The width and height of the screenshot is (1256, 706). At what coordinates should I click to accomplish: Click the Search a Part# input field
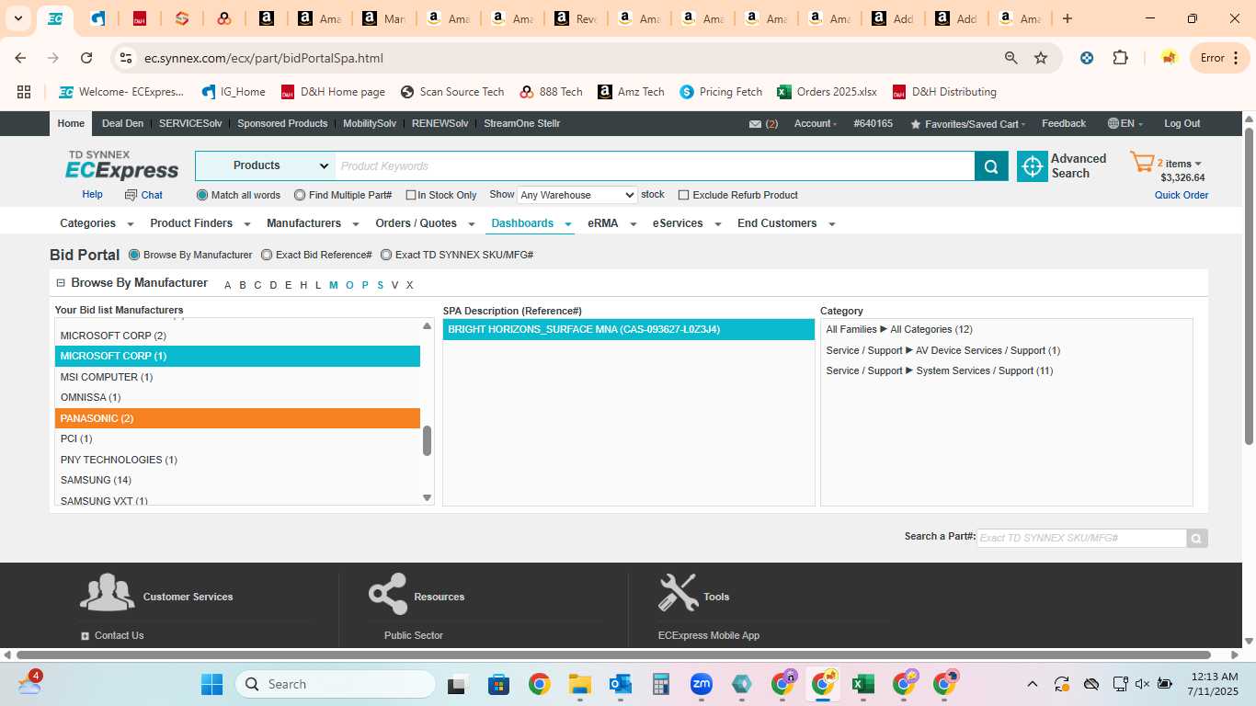click(x=1081, y=538)
